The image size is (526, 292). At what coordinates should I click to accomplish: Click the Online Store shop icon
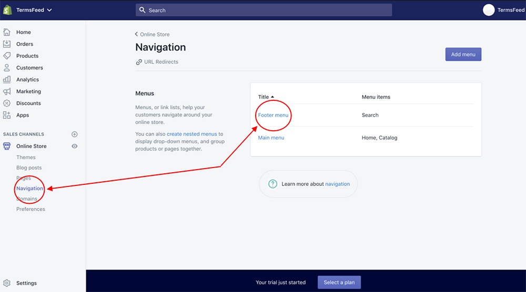[x=7, y=146]
